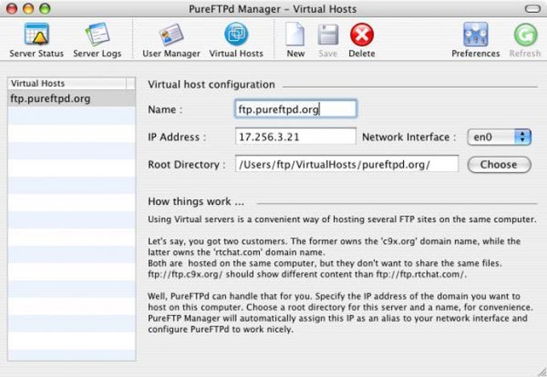Click the yellow minimize window button
The height and width of the screenshot is (377, 547).
point(28,8)
